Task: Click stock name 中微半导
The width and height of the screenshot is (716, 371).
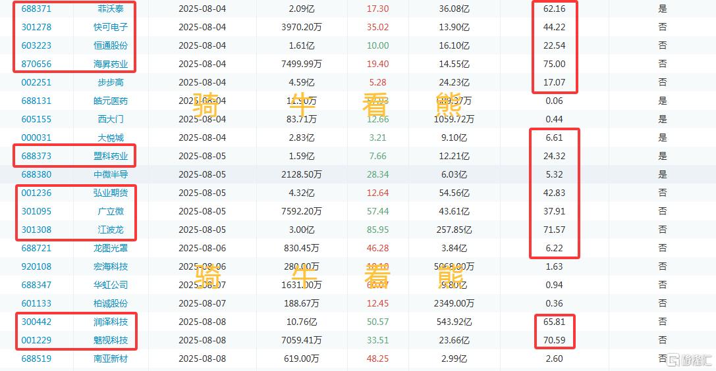Action: click(111, 174)
